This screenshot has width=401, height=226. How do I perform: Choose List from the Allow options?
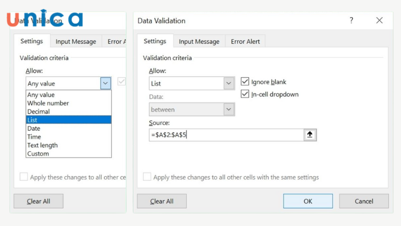pyautogui.click(x=68, y=120)
